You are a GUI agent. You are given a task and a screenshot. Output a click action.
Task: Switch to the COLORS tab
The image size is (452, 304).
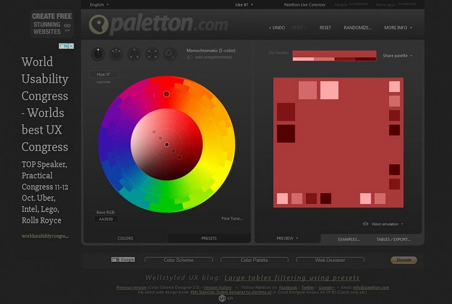pos(125,238)
